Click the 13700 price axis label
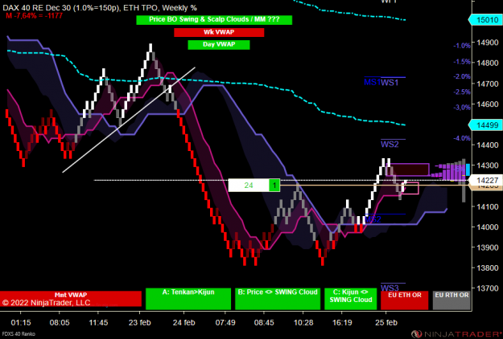The width and height of the screenshot is (503, 339). tap(488, 288)
